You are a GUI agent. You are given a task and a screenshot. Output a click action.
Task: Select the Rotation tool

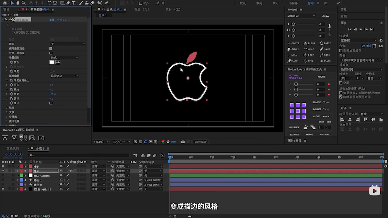pos(49,3)
